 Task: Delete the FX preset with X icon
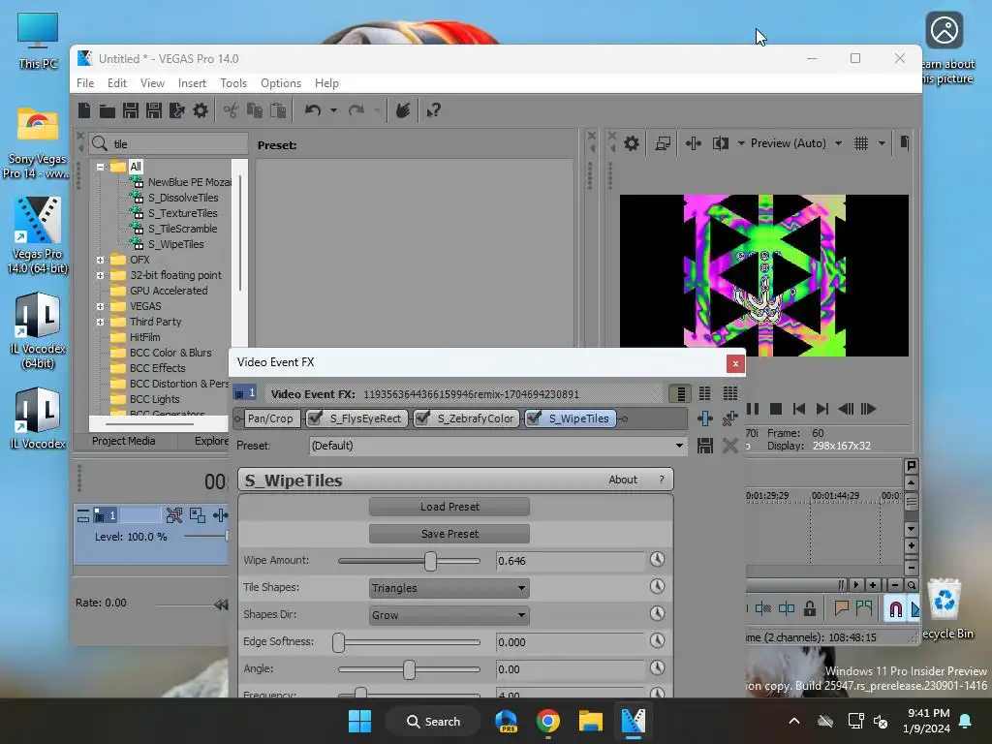[x=730, y=446]
